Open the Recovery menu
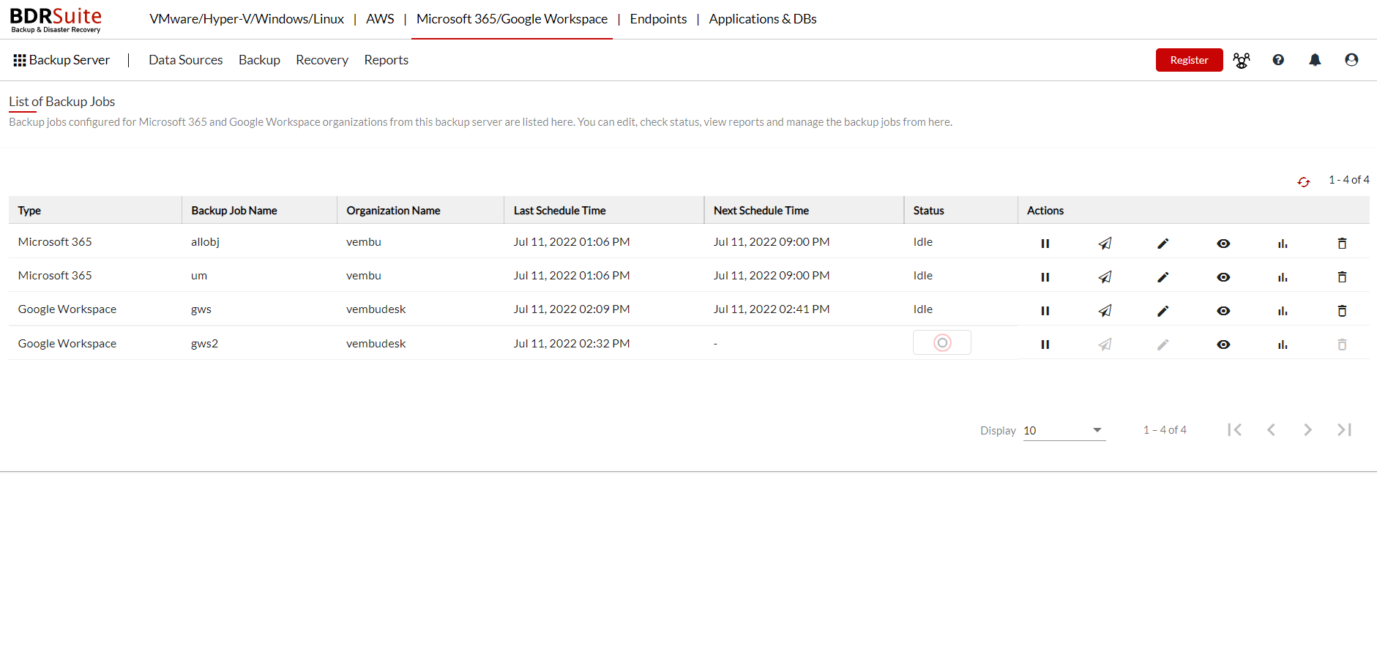The height and width of the screenshot is (670, 1377). pos(322,60)
